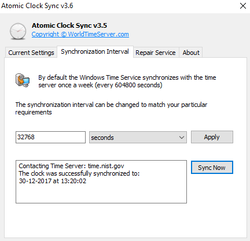Image resolution: width=250 pixels, height=241 pixels.
Task: Click the interval field showing 32768
Action: 50,137
